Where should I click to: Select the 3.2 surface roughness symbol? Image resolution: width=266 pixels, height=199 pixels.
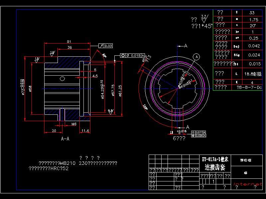[204, 19]
